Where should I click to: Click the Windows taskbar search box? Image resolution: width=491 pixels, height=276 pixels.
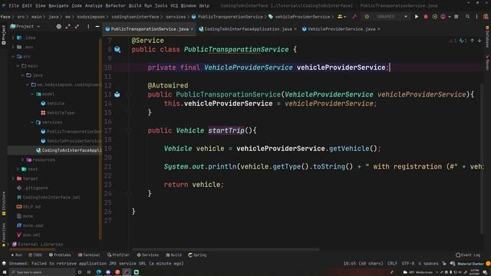(42, 272)
